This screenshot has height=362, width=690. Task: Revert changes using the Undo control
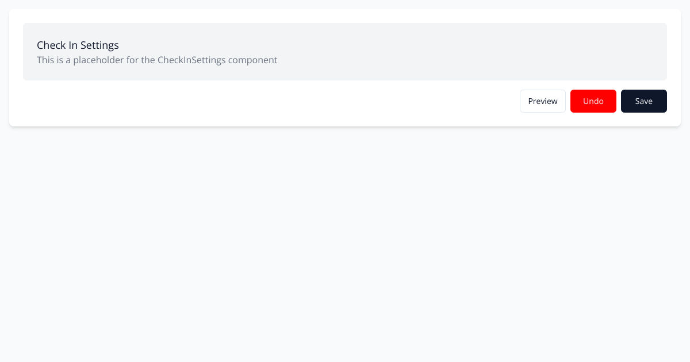pyautogui.click(x=593, y=101)
